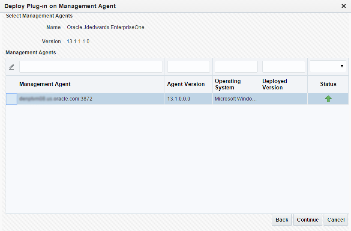The width and height of the screenshot is (351, 231).
Task: Click the 13.1.0.0.0 agent version cell
Action: pos(179,99)
